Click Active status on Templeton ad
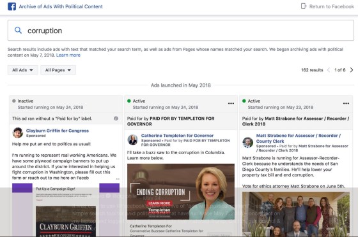Image resolution: width=358 pixels, height=237 pixels. click(136, 101)
